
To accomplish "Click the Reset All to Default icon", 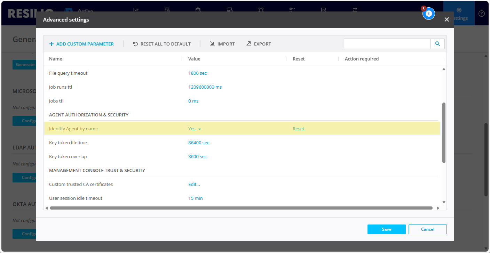I will (x=135, y=44).
